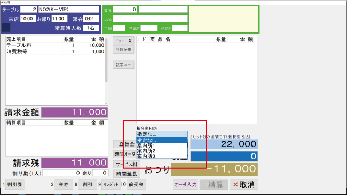347x195 pixels.
Task: Click the 前受金 advance payment button
Action: tap(136, 184)
